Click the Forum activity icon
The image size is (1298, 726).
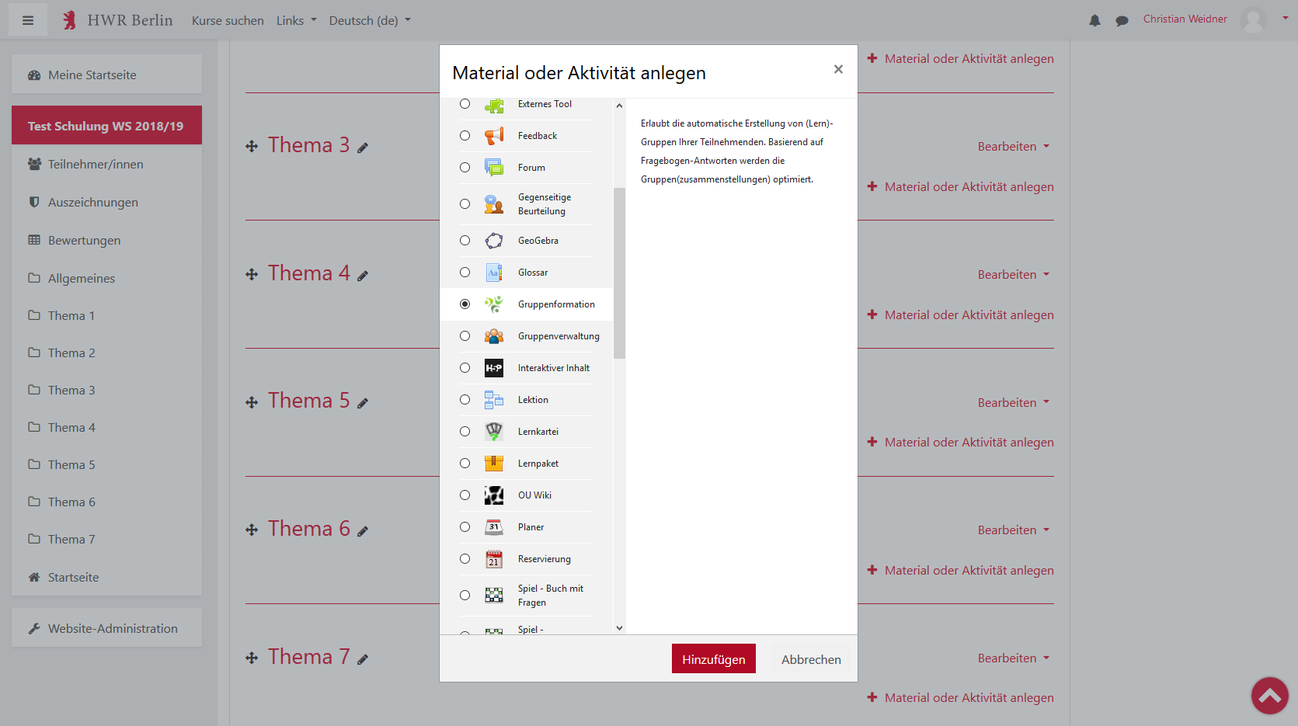point(495,167)
